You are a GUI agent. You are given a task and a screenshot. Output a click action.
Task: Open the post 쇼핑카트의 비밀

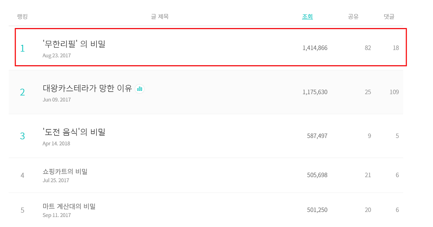[x=65, y=172]
